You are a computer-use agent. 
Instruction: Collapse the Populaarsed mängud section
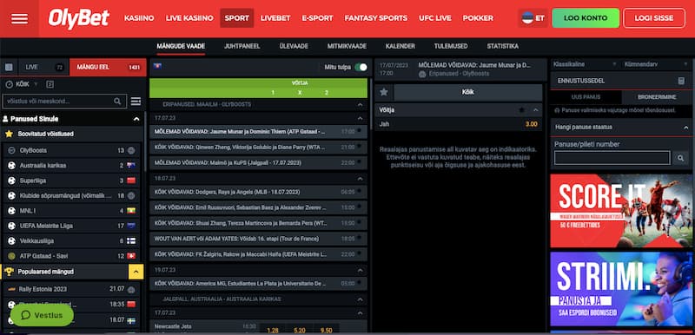point(136,272)
